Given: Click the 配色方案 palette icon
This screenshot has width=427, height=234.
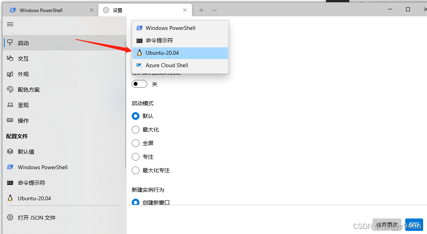Looking at the screenshot, I should [x=10, y=89].
